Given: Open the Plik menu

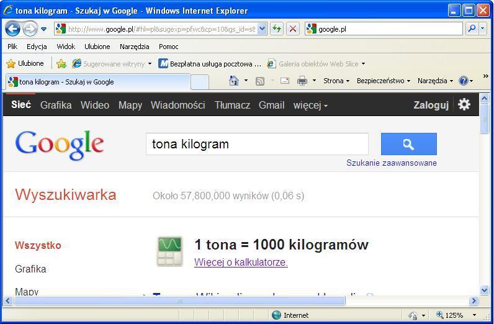Looking at the screenshot, I should (x=12, y=47).
